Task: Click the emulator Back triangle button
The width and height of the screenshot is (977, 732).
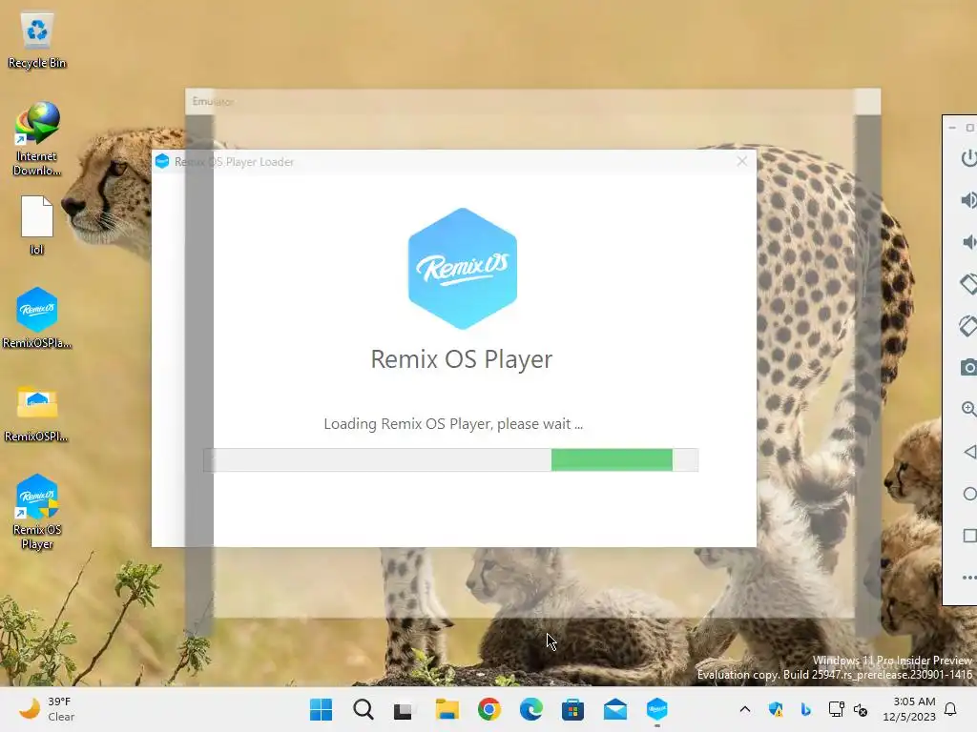Action: pos(969,452)
